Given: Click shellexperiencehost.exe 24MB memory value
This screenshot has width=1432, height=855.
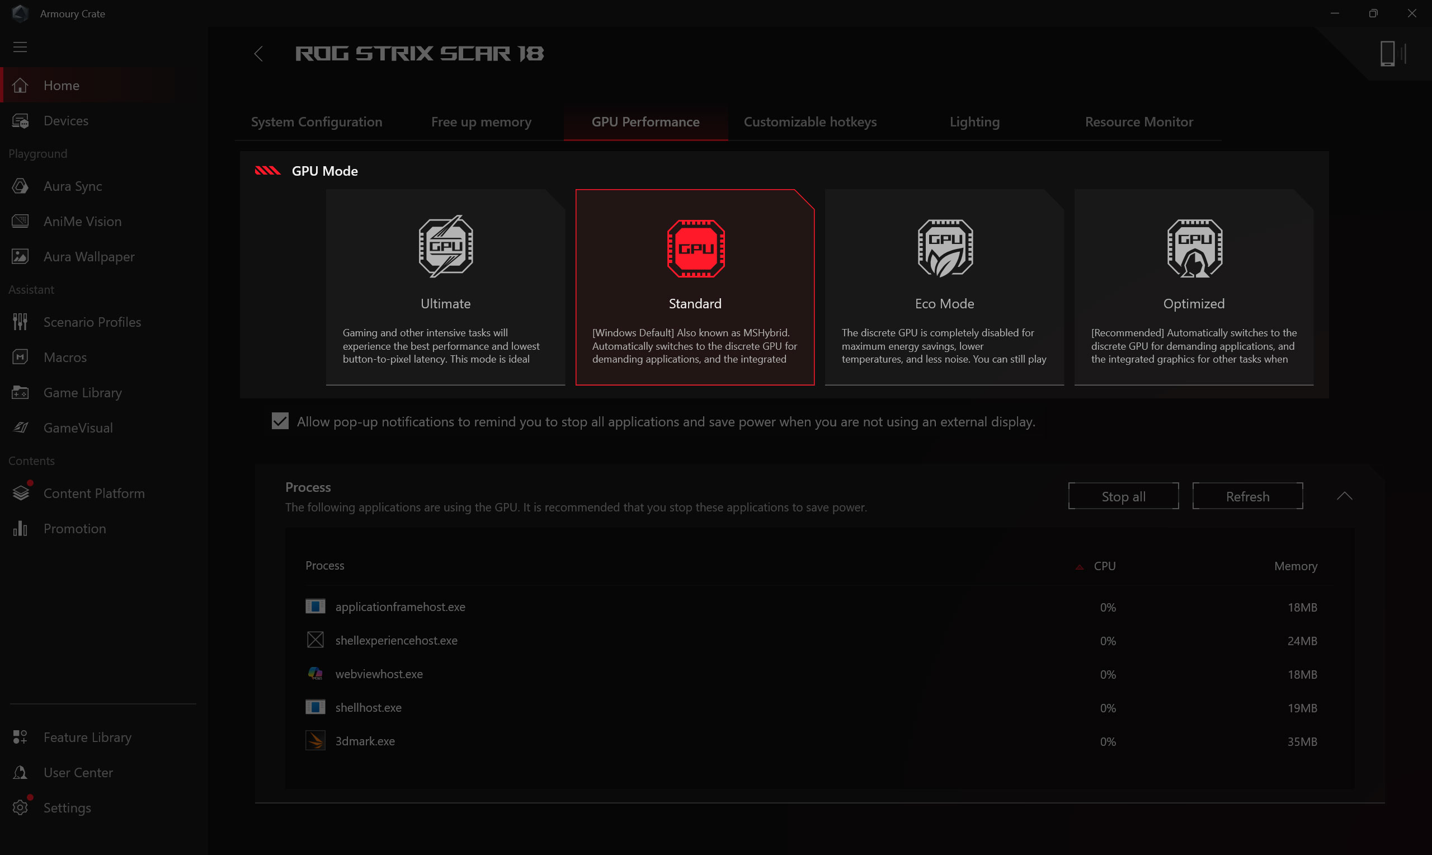Looking at the screenshot, I should pyautogui.click(x=1302, y=641).
